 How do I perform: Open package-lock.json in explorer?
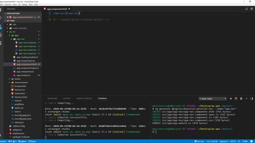coord(21,137)
